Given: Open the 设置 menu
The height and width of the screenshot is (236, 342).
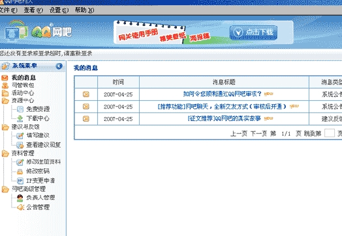Looking at the screenshot, I should [59, 10].
